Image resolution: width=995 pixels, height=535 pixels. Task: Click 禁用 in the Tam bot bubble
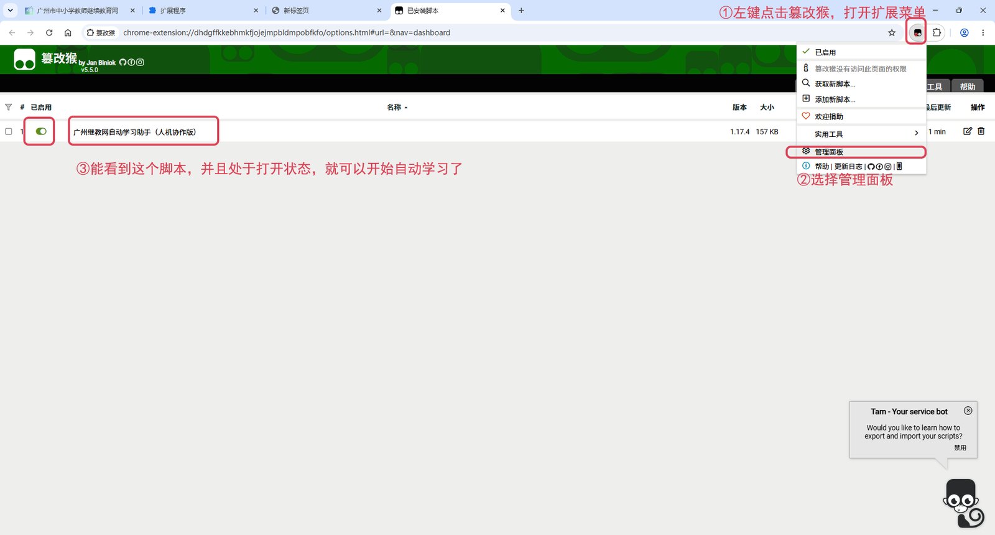960,448
